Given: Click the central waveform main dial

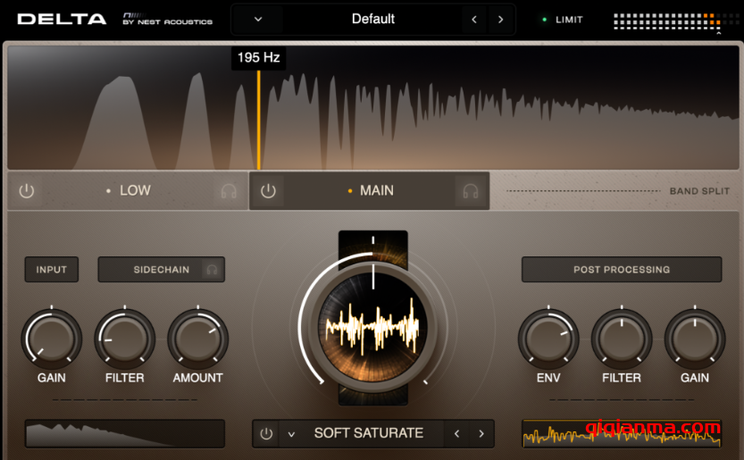Looking at the screenshot, I should [x=373, y=327].
